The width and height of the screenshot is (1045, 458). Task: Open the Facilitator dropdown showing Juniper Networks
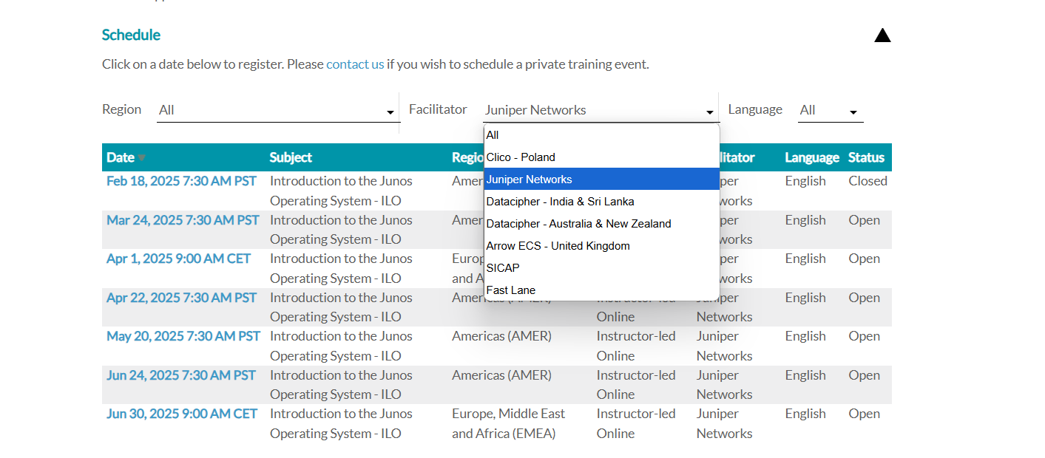tap(601, 110)
